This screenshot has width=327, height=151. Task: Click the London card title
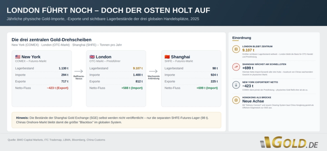[103, 57]
